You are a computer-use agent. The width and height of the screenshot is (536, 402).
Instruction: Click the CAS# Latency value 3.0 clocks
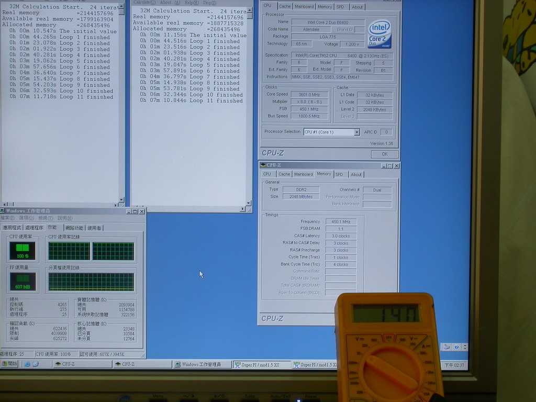(341, 236)
